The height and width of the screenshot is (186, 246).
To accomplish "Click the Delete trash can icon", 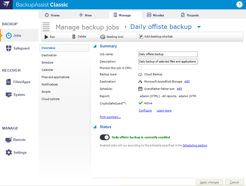I will coord(74,36).
